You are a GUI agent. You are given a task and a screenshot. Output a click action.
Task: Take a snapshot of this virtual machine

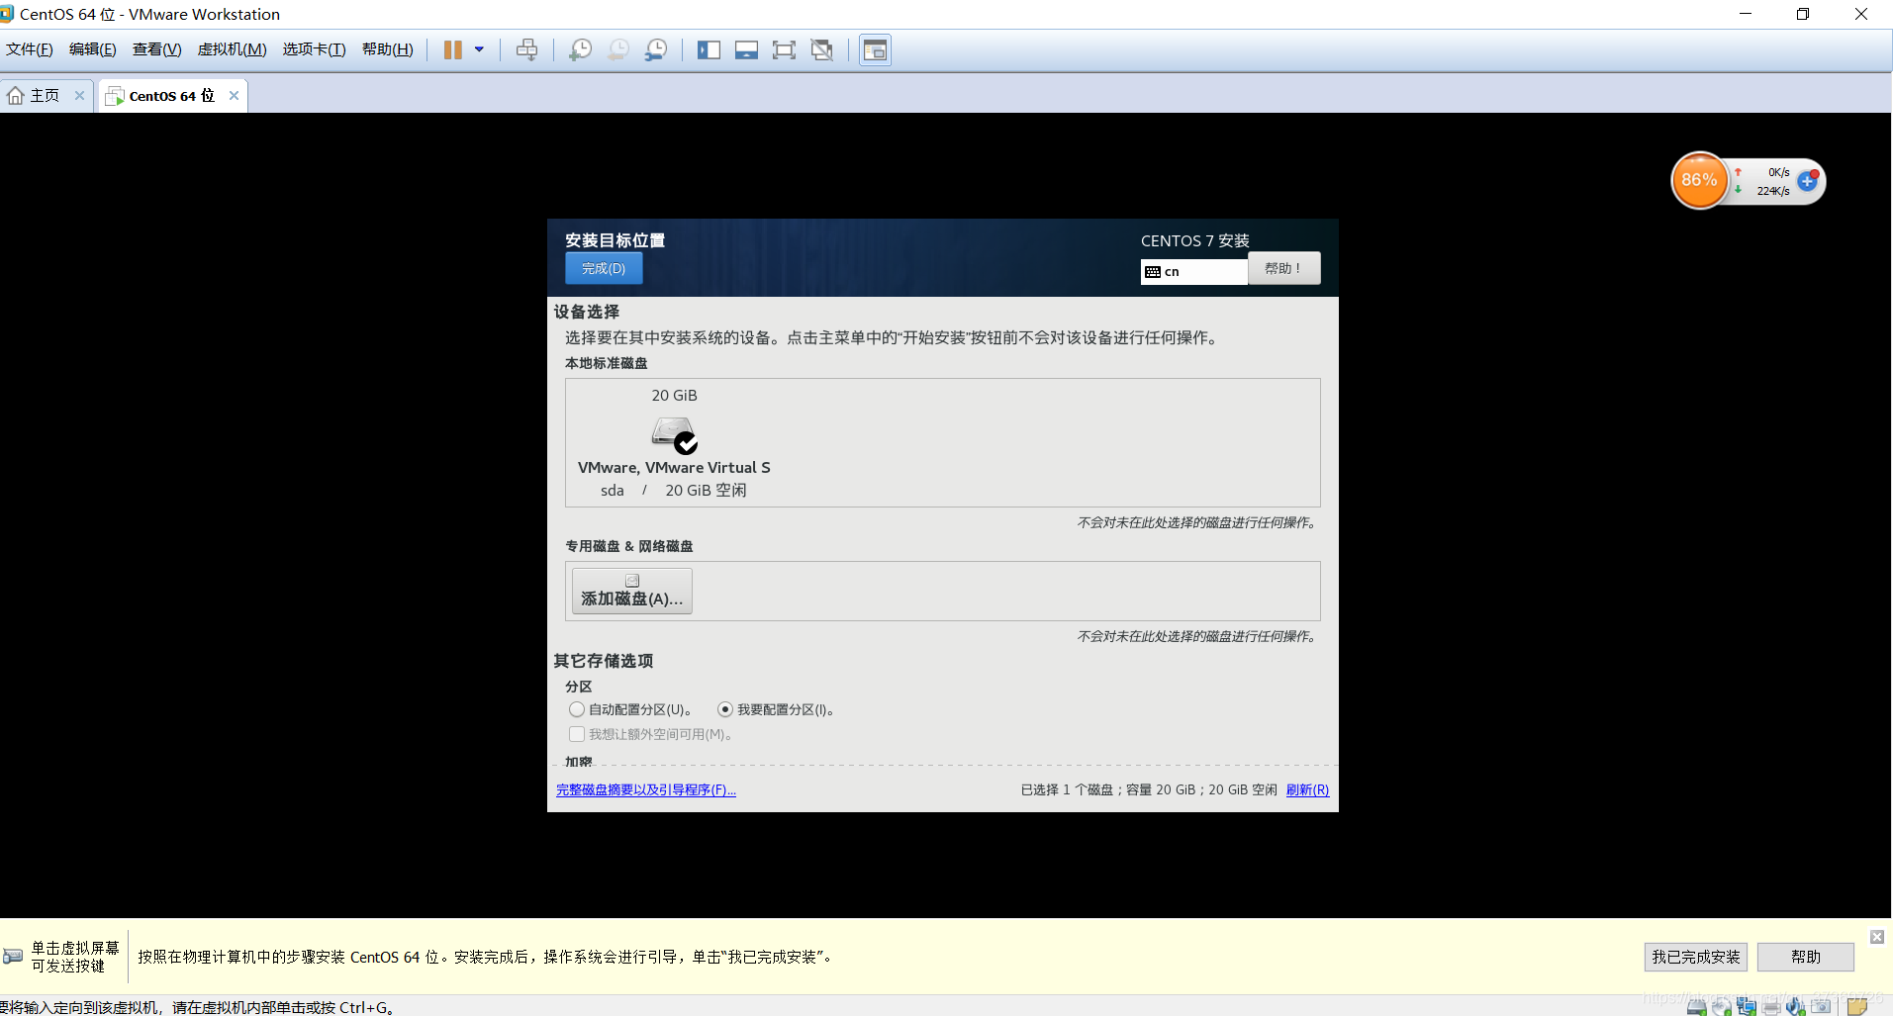[x=580, y=49]
